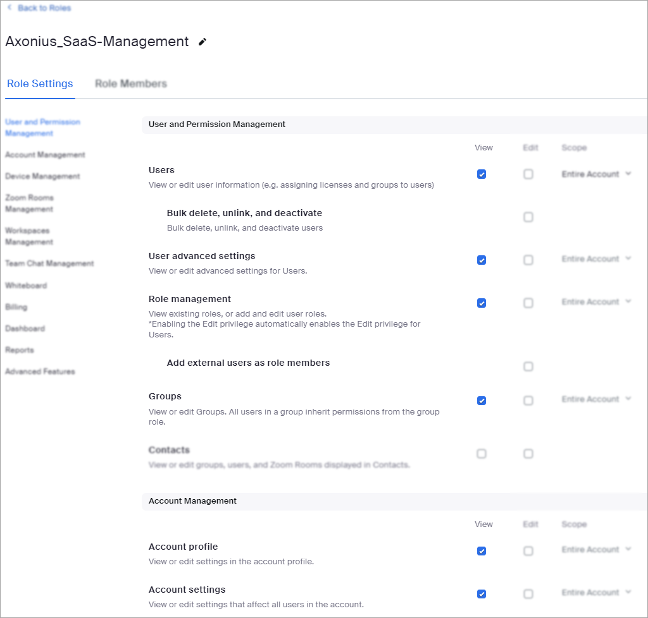Image resolution: width=648 pixels, height=618 pixels.
Task: Click the Account settings label
Action: [187, 590]
